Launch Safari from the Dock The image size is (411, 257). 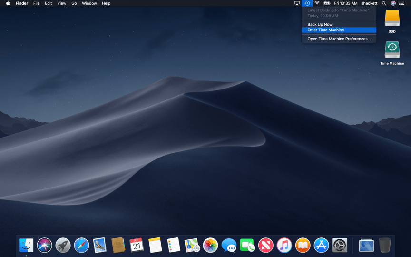81,245
